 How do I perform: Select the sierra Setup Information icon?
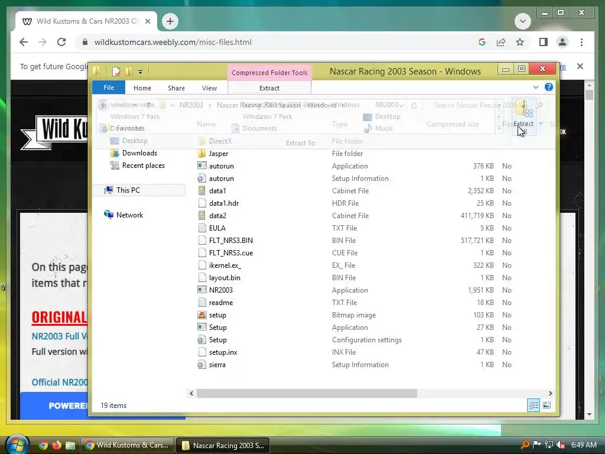[x=202, y=364]
